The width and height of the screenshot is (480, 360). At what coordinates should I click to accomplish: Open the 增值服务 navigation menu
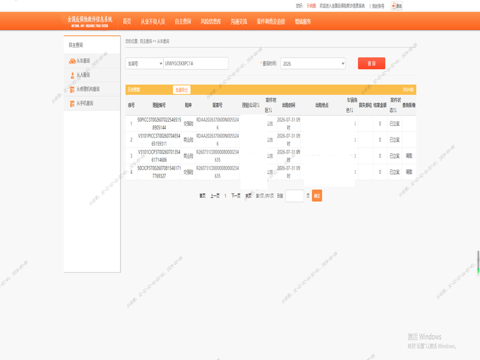click(303, 22)
